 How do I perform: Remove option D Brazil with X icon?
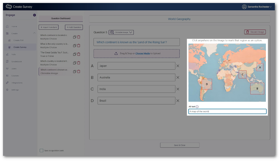pyautogui.click(x=178, y=101)
